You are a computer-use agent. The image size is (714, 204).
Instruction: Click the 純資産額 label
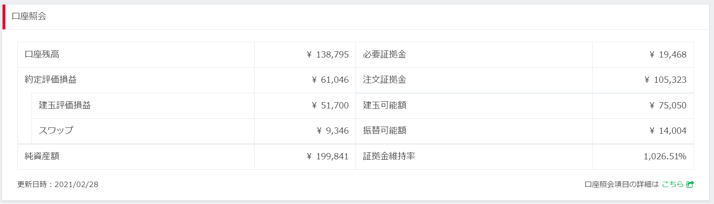pyautogui.click(x=42, y=156)
